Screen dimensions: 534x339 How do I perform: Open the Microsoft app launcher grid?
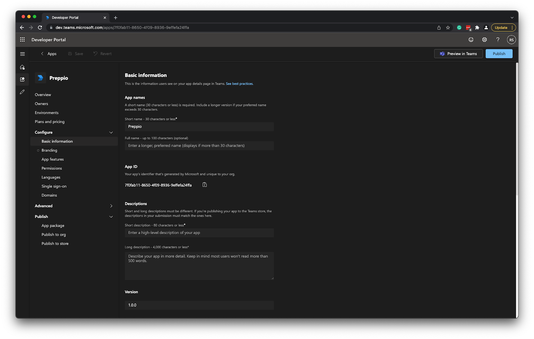[22, 39]
